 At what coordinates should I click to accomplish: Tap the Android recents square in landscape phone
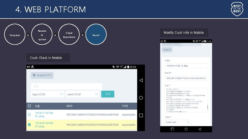(141, 115)
